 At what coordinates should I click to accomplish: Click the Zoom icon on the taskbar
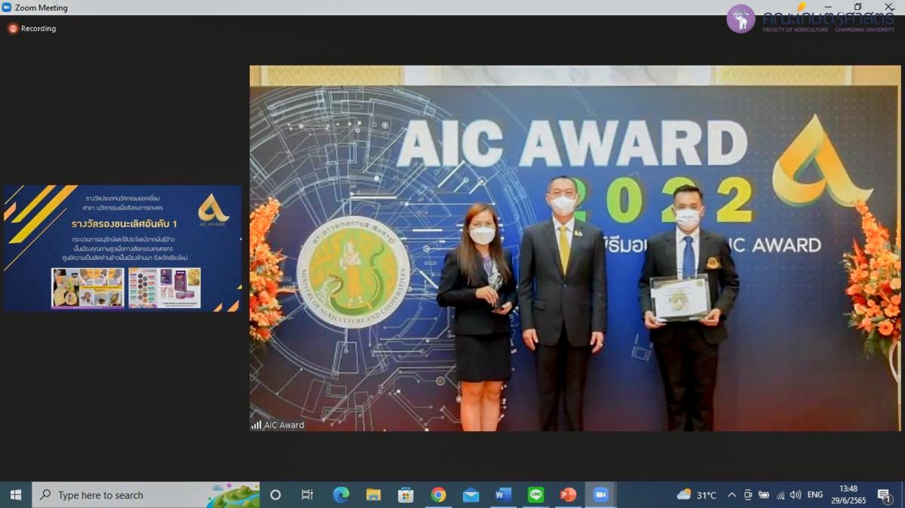click(601, 495)
